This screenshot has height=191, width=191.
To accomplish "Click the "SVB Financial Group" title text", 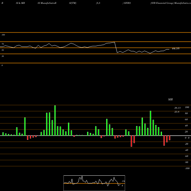I will [162, 3].
